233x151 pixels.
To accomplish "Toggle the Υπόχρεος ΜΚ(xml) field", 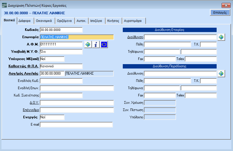I will pos(52,59).
